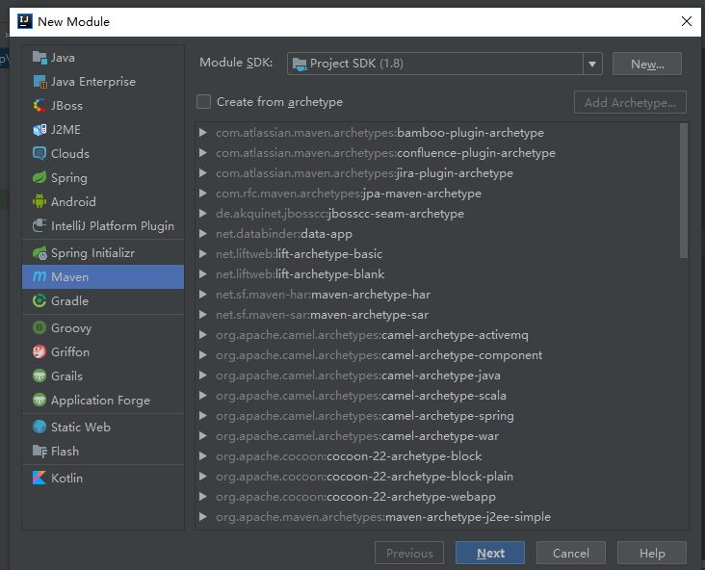
Task: Expand jira-plugin-archetype node
Action: (x=203, y=173)
